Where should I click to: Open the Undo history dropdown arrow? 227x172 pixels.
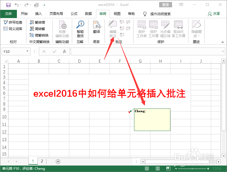tap(21, 5)
